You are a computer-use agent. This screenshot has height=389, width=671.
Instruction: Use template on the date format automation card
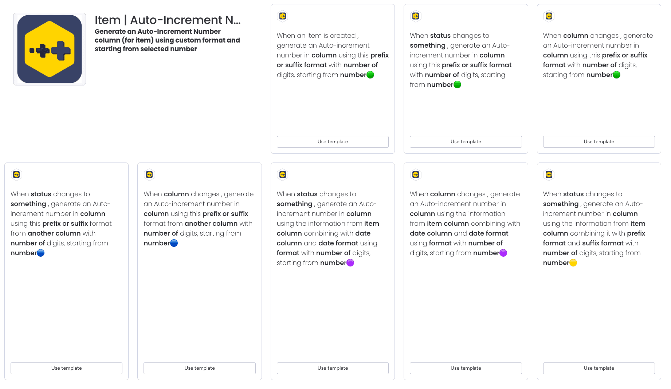point(333,368)
